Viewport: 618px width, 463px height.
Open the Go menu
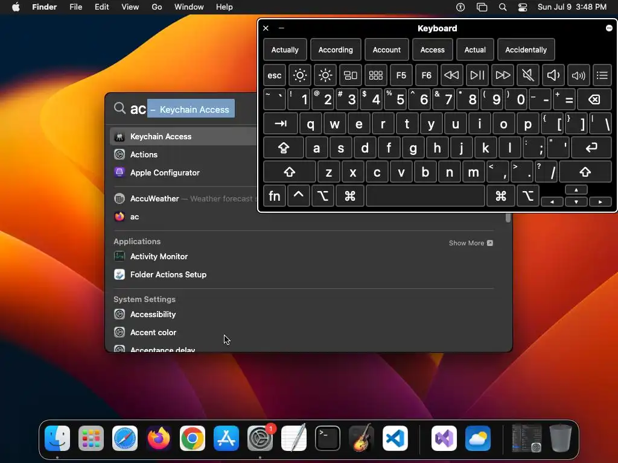coord(157,7)
